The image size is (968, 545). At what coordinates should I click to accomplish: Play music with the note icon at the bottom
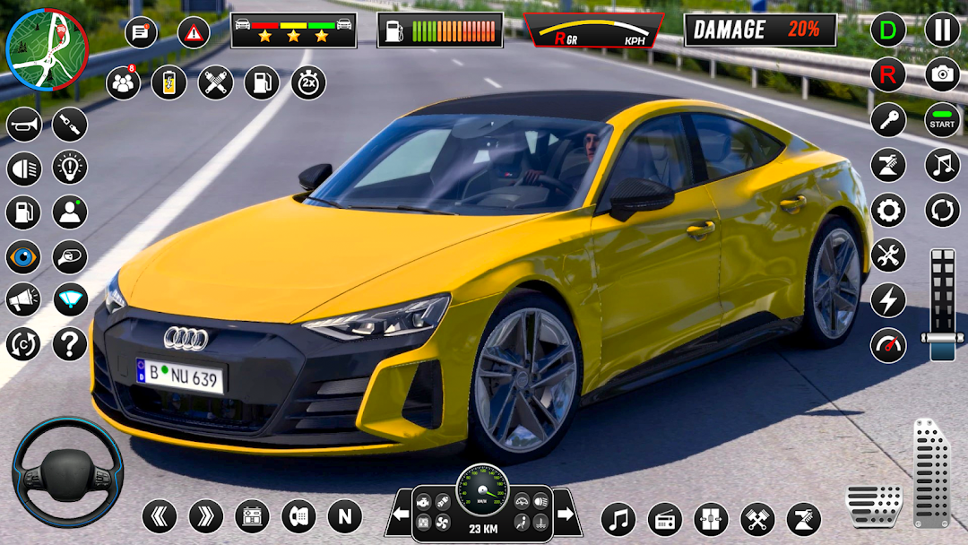(618, 518)
